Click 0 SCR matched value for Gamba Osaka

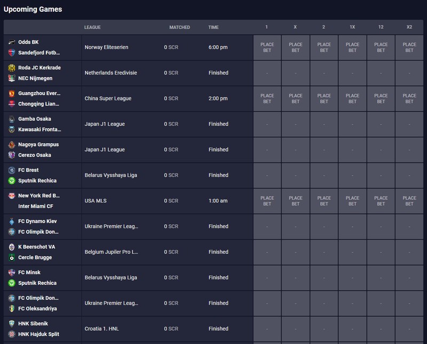coord(171,124)
